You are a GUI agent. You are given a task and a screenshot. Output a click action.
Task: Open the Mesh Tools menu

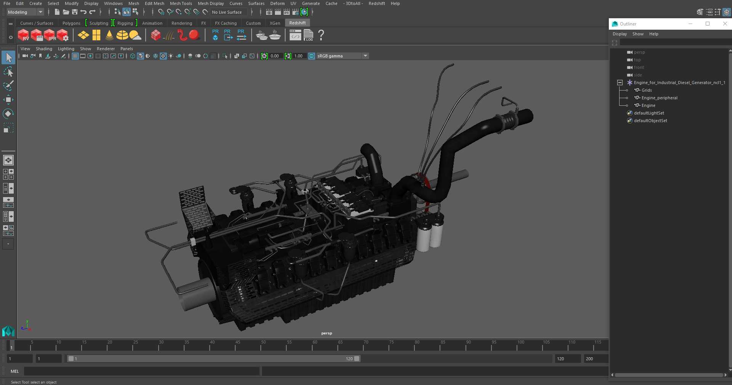181,3
